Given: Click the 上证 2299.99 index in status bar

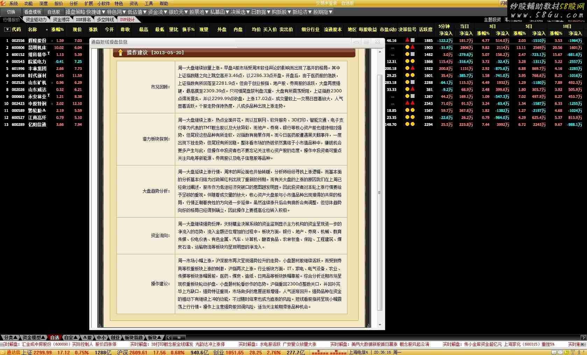Looking at the screenshot, I should pyautogui.click(x=36, y=352).
